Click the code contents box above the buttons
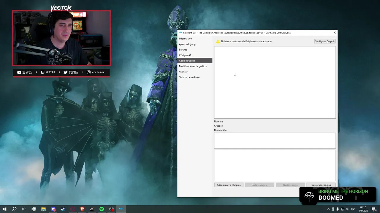 [x=275, y=165]
